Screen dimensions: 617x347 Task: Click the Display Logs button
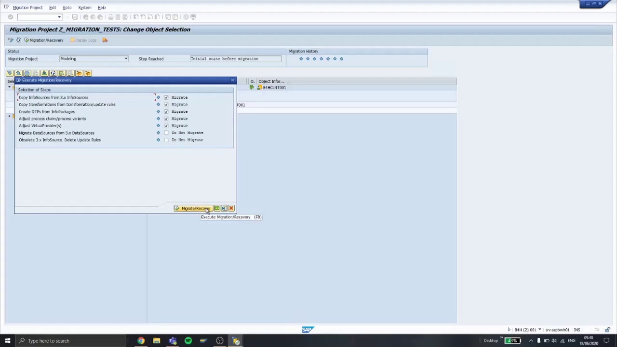(83, 40)
